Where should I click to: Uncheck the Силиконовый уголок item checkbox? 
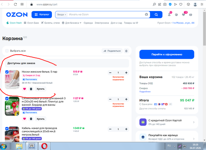click(x=7, y=99)
